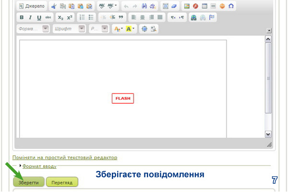Toggle italic formatting
The height and width of the screenshot is (192, 288).
pos(30,17)
